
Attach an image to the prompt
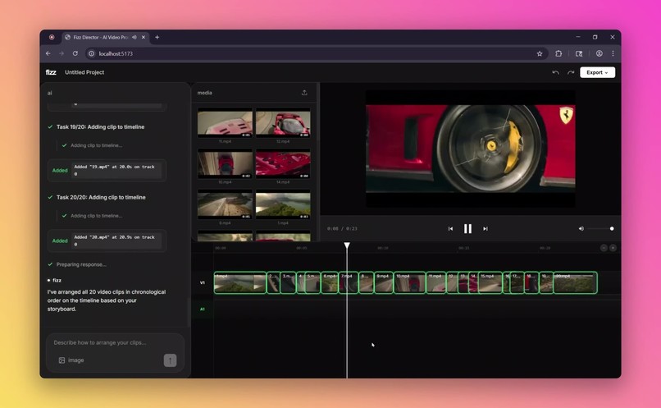[x=71, y=360]
